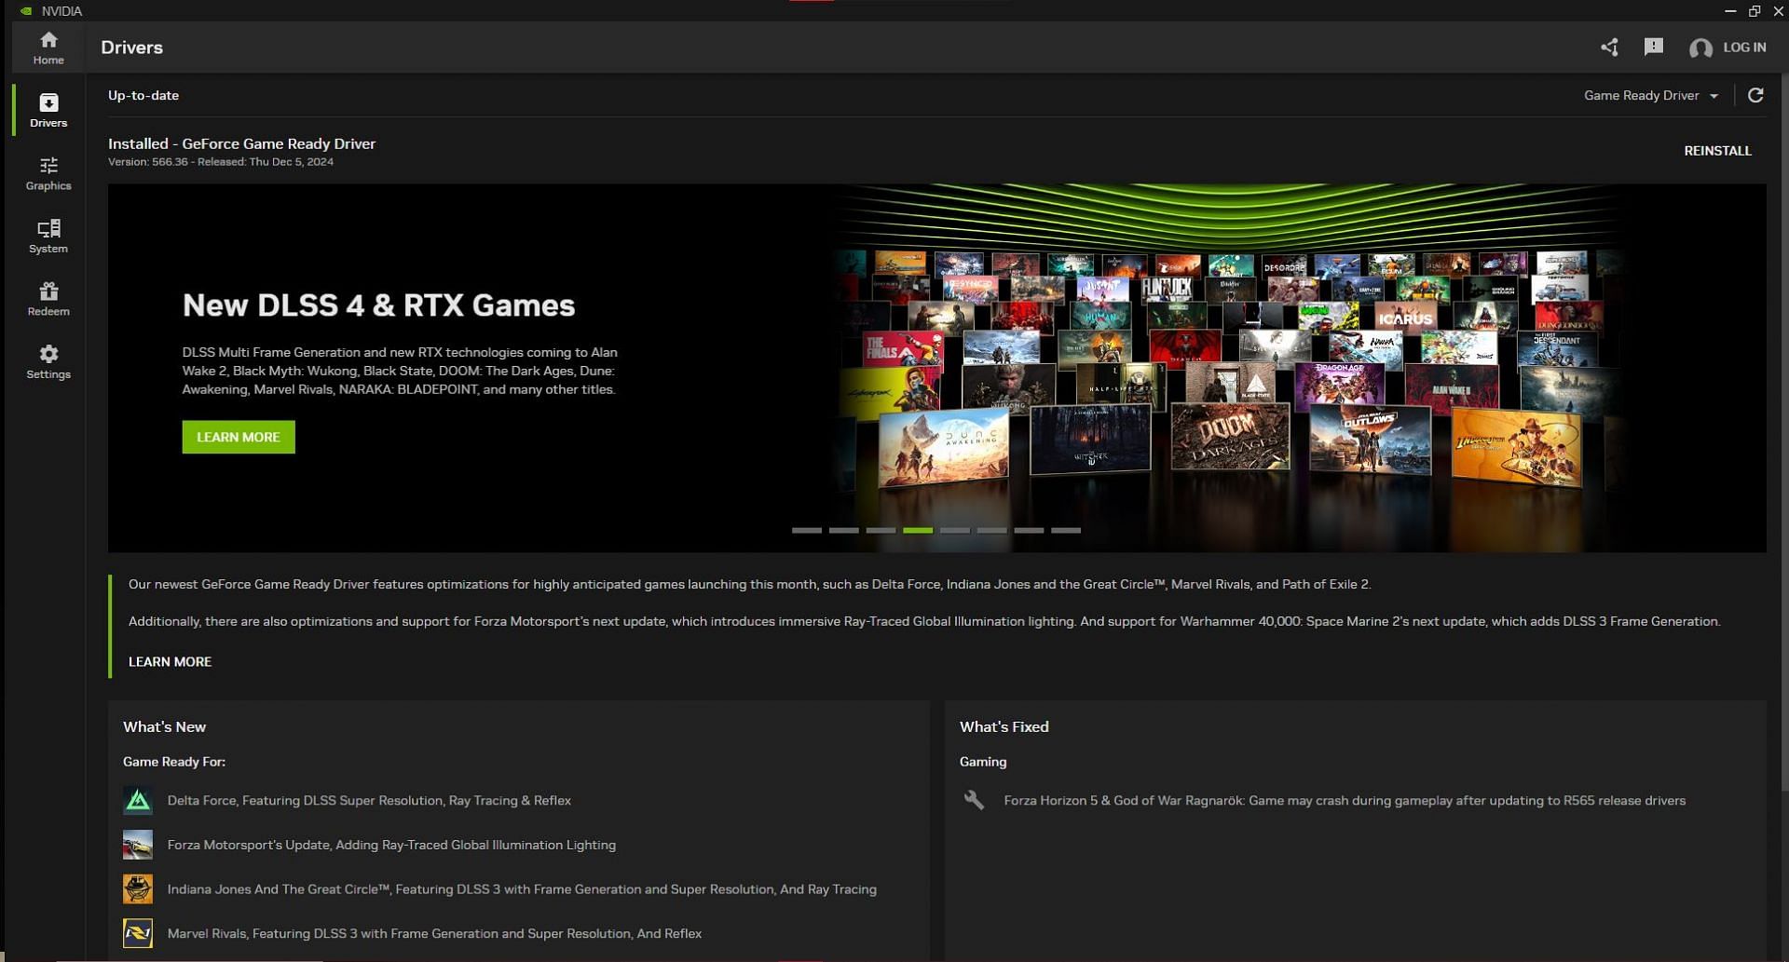
Task: Click the Forza Motorsport game icon
Action: point(138,845)
